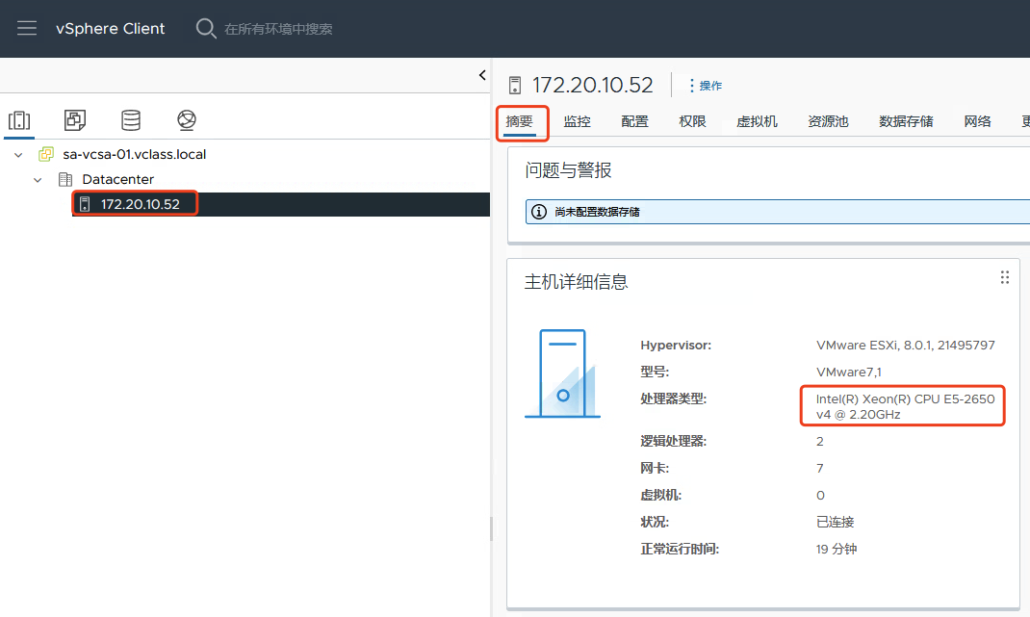Click the 172.20.10.52 page header title
The width and height of the screenshot is (1030, 617).
click(593, 86)
